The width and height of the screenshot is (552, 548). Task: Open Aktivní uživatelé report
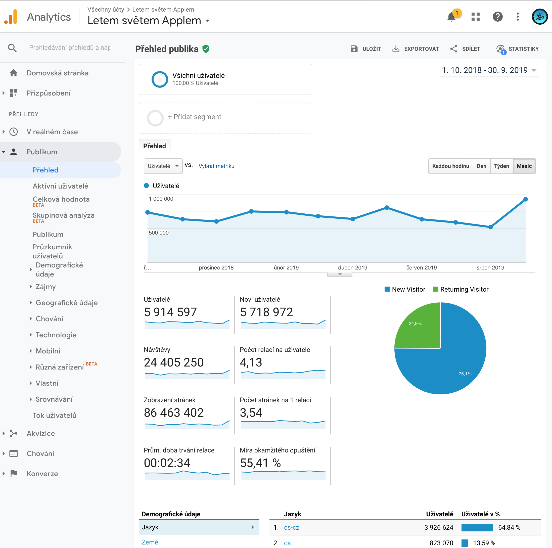click(x=60, y=186)
